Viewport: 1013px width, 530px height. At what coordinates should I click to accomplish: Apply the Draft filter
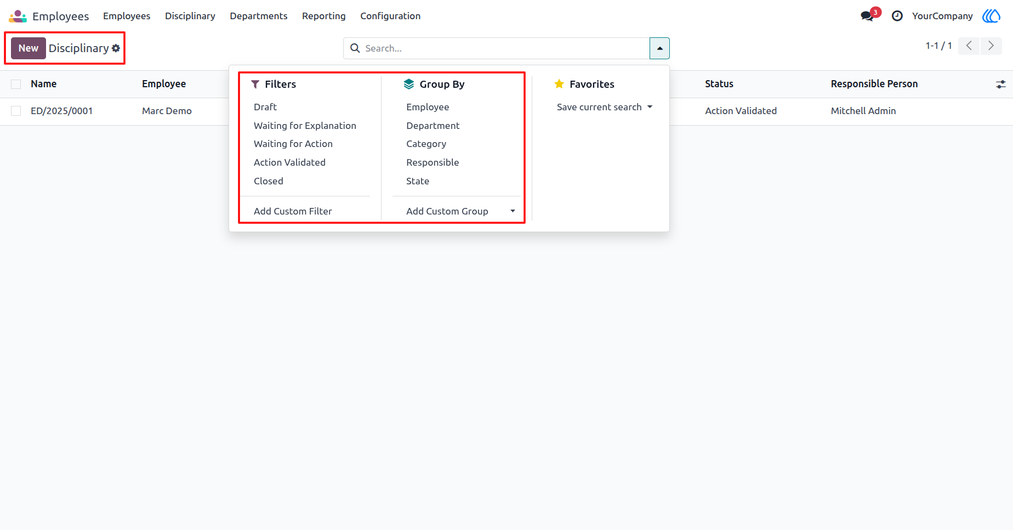pos(265,107)
